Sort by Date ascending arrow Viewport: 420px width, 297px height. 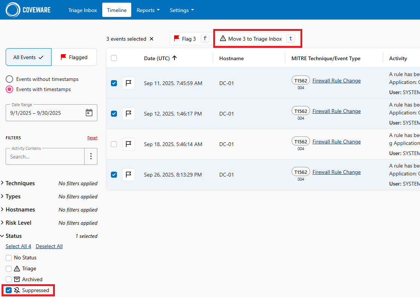click(x=174, y=58)
